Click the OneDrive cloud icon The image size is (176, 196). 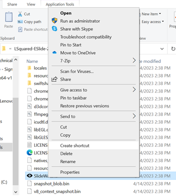[x=54, y=53]
